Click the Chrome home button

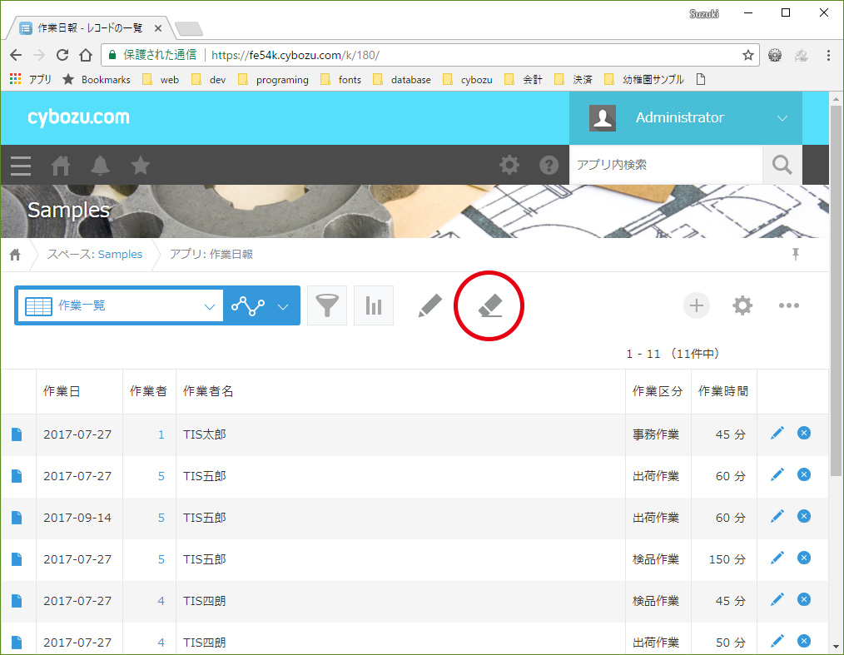[86, 55]
